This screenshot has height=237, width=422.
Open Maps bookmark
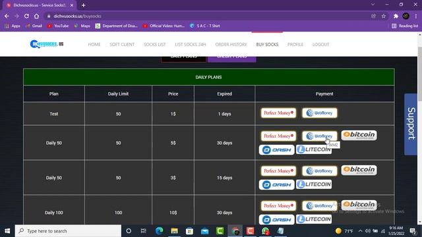click(82, 26)
